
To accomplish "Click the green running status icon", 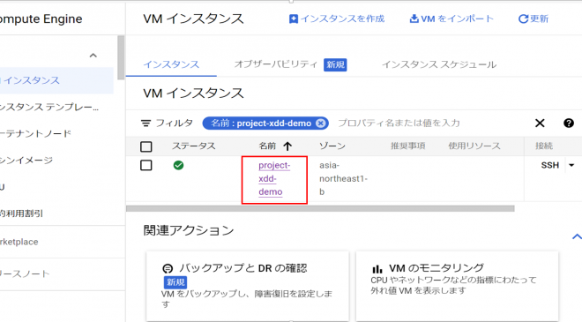I will (178, 165).
